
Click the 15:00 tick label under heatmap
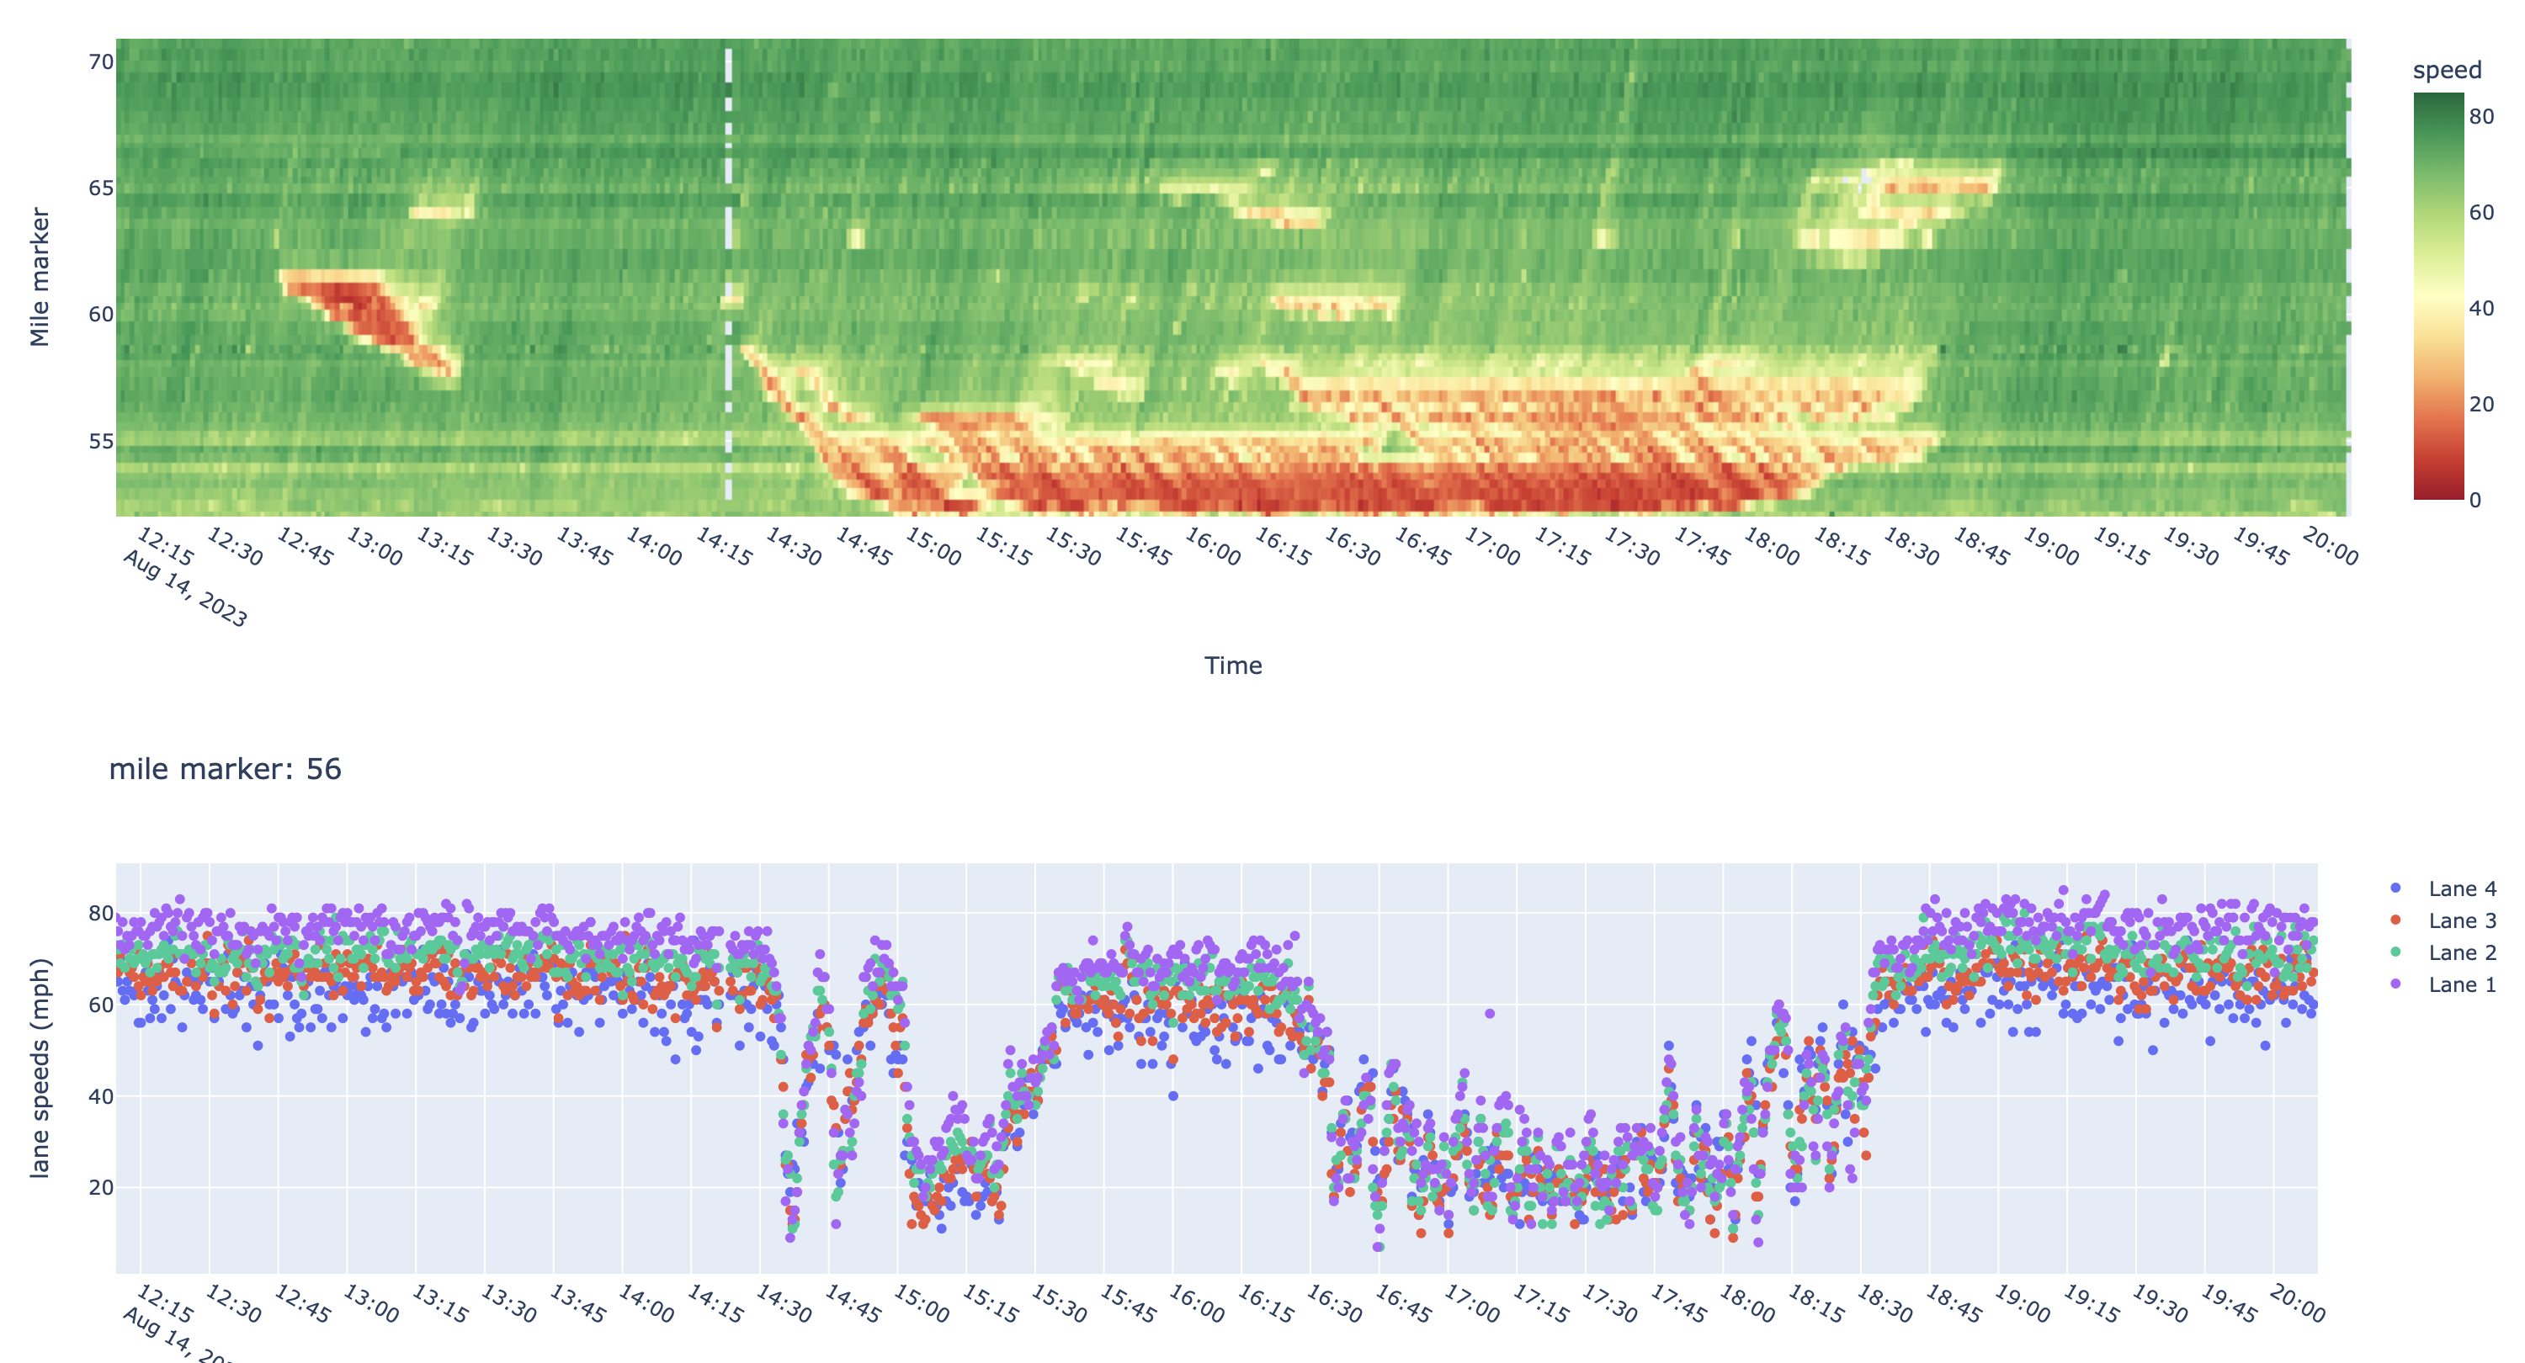(933, 547)
